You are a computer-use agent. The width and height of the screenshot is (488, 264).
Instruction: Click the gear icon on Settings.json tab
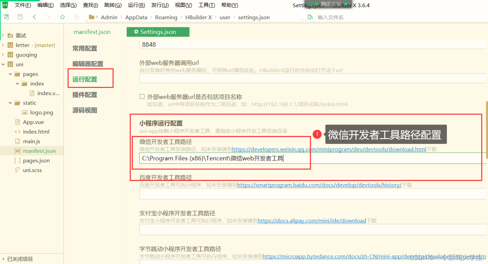coord(136,32)
